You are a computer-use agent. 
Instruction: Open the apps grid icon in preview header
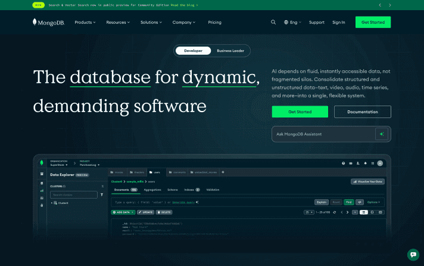coord(373,163)
